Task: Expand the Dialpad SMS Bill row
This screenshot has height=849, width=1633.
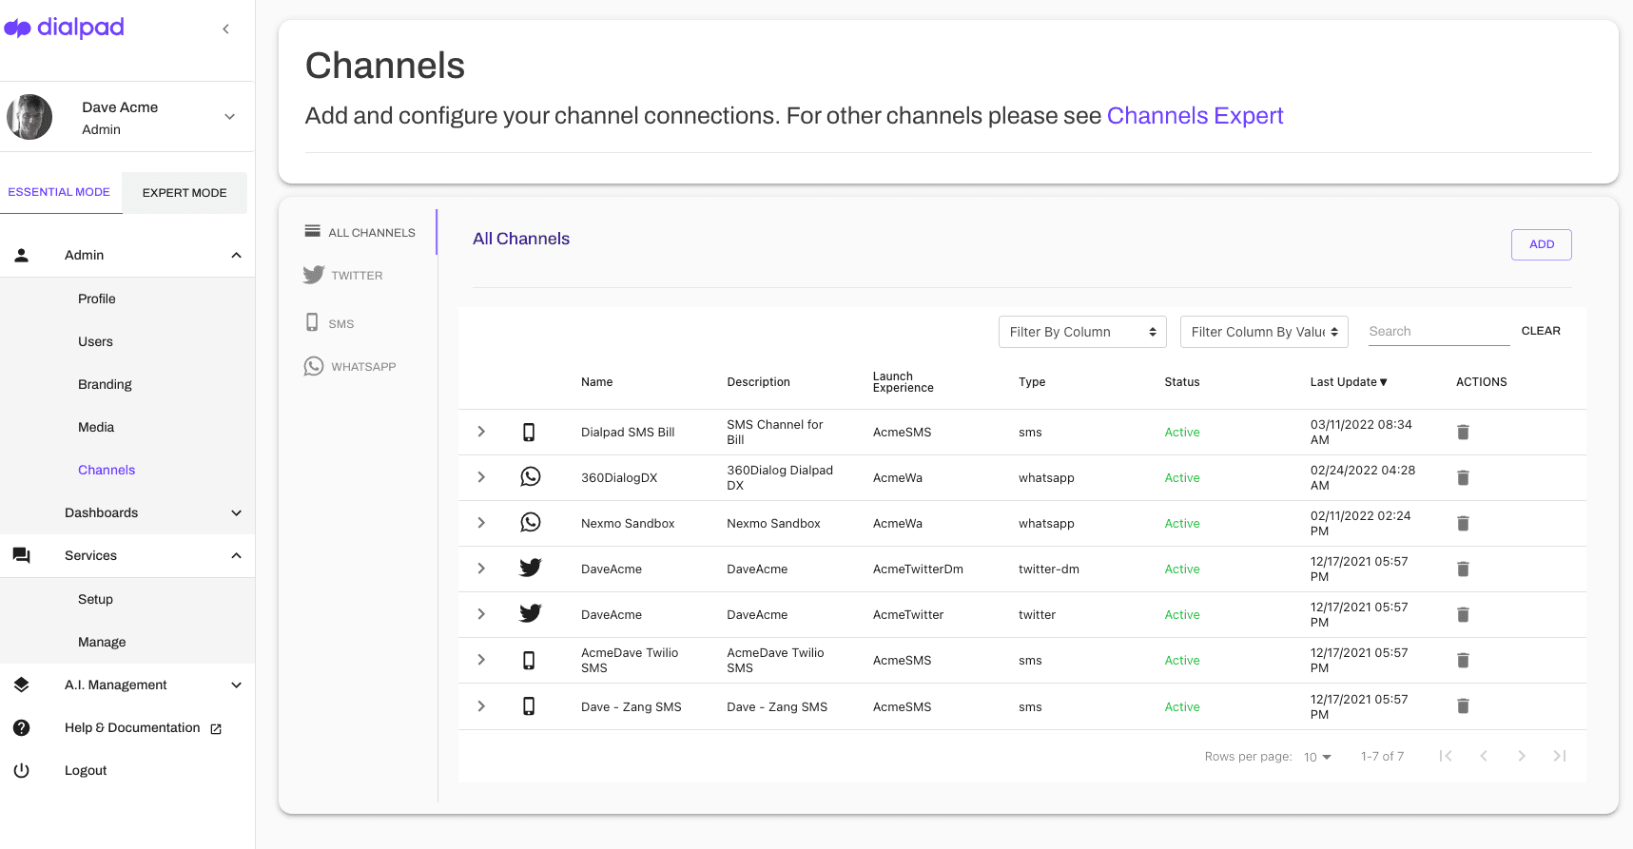Action: [x=481, y=432]
